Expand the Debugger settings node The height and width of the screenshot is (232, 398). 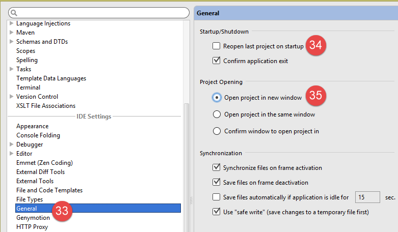click(12, 144)
